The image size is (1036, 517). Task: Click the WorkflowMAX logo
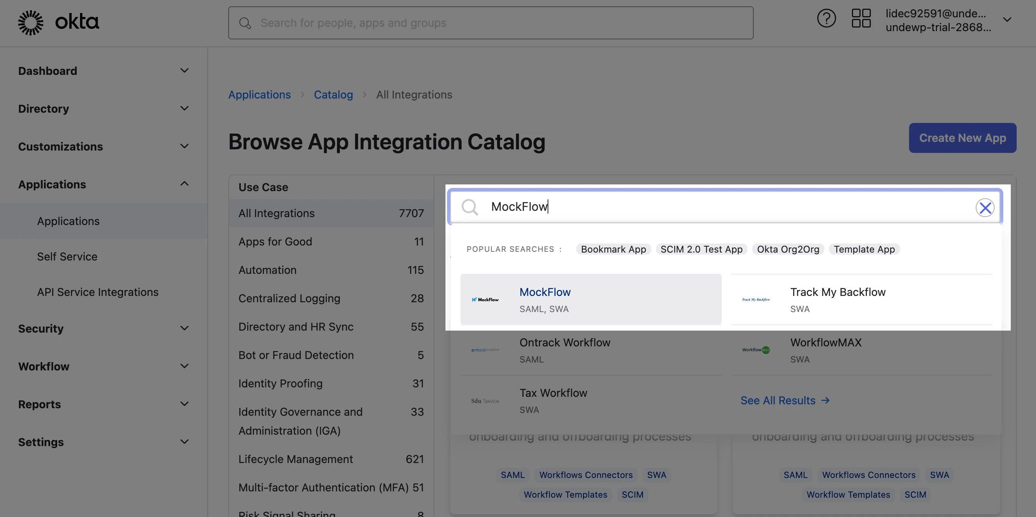point(756,350)
